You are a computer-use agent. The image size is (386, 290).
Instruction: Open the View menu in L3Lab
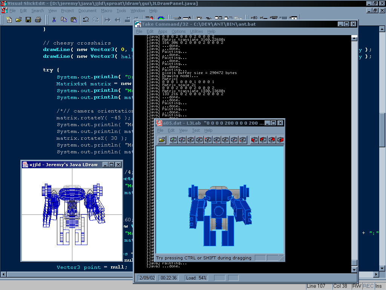(x=183, y=130)
